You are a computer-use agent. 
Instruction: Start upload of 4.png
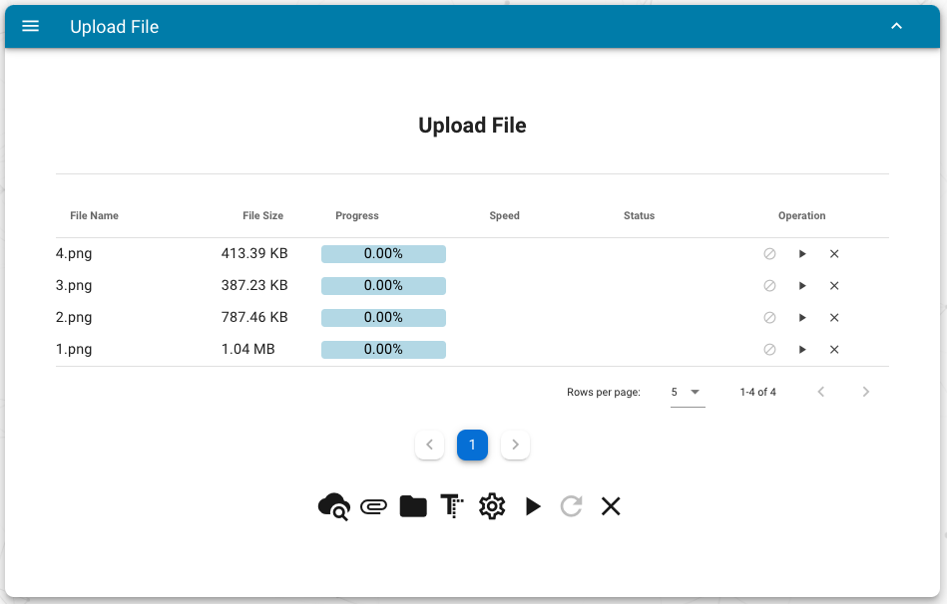tap(802, 254)
